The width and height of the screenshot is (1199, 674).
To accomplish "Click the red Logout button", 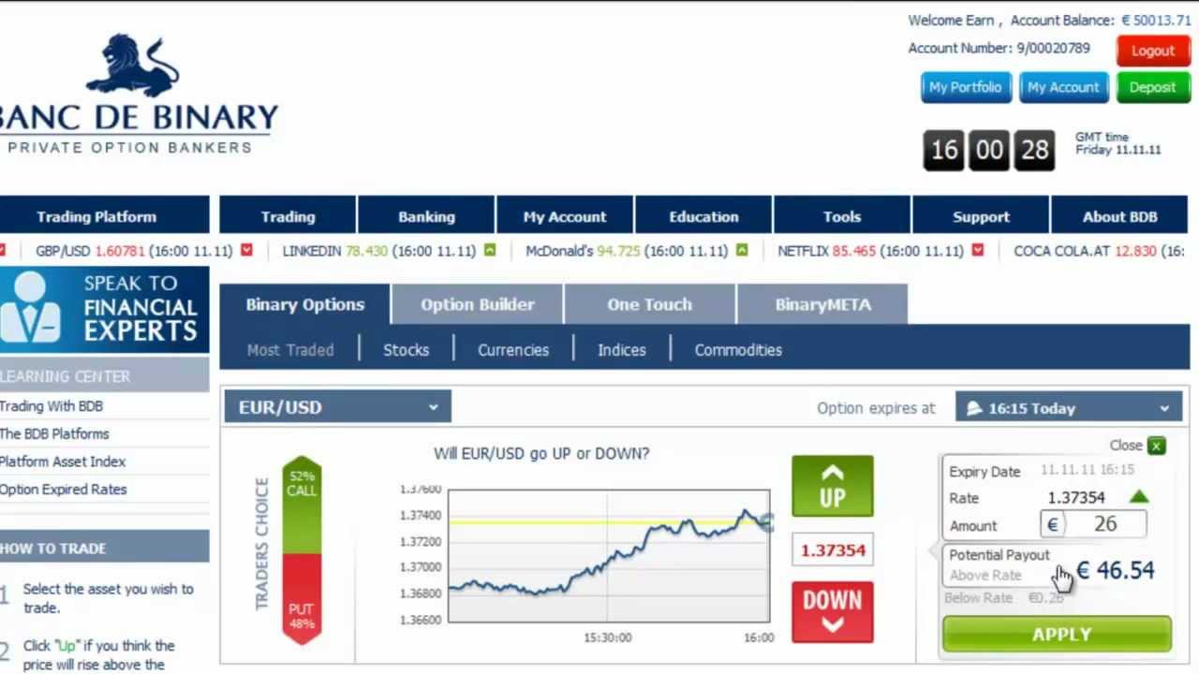I will (x=1153, y=51).
